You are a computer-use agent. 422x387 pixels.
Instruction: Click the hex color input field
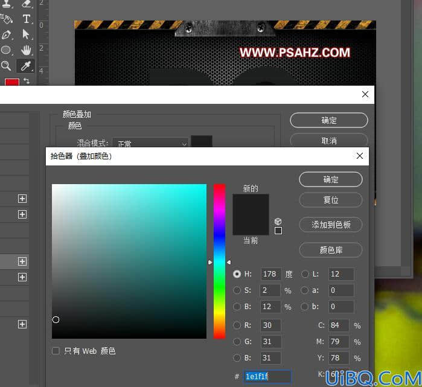pos(267,376)
